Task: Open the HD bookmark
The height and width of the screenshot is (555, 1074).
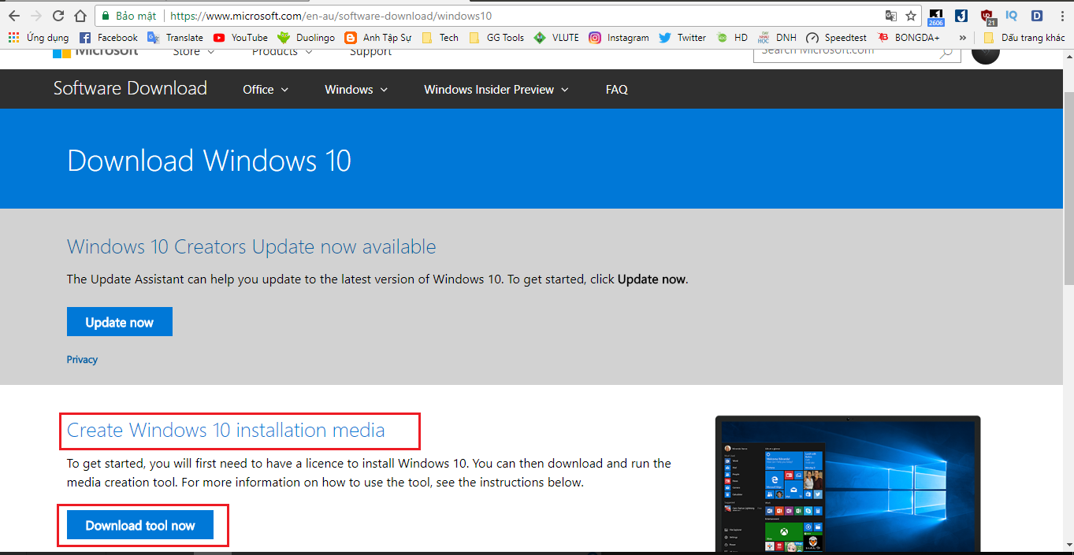Action: (732, 38)
